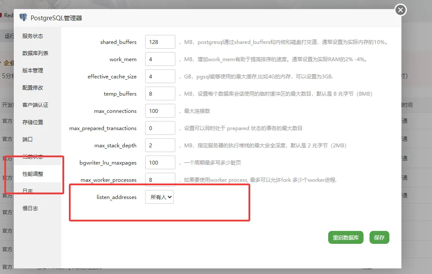This screenshot has height=274, width=432.
Task: Click the effective_cache_size label
Action: pyautogui.click(x=112, y=77)
